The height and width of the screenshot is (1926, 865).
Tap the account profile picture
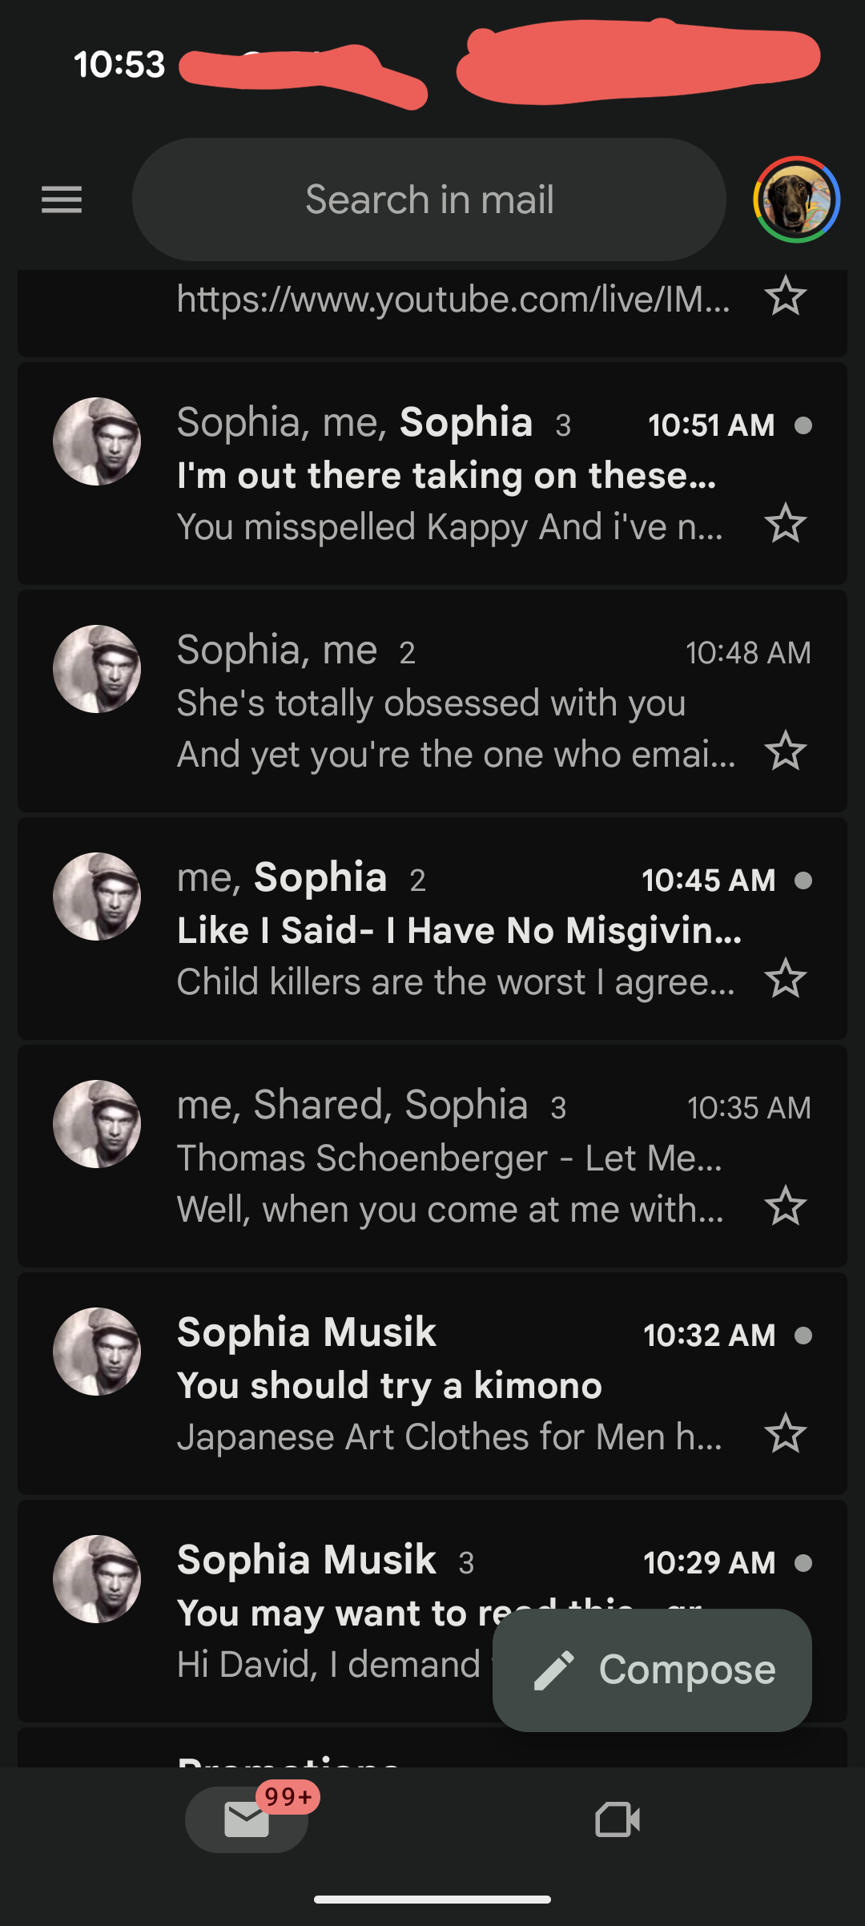coord(796,199)
